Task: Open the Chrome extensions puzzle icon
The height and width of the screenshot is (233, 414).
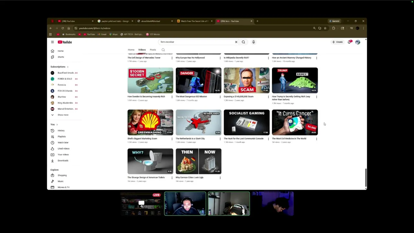Action: pos(333,28)
